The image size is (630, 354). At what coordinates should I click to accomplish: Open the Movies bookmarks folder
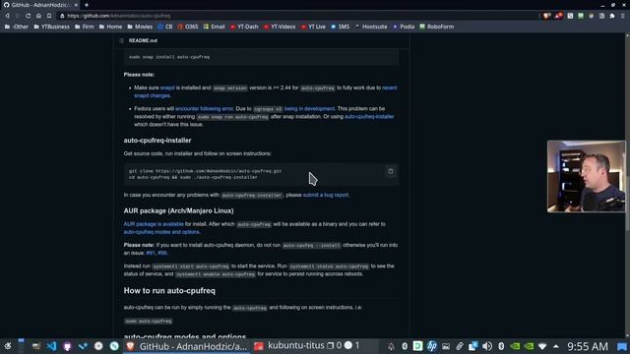coord(140,27)
